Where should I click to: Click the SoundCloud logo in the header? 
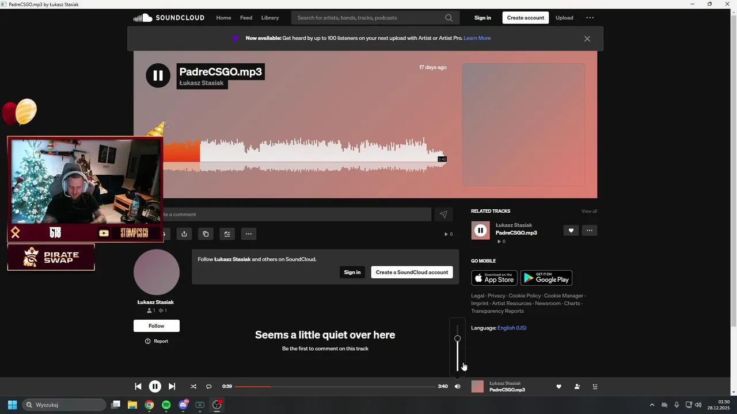169,18
